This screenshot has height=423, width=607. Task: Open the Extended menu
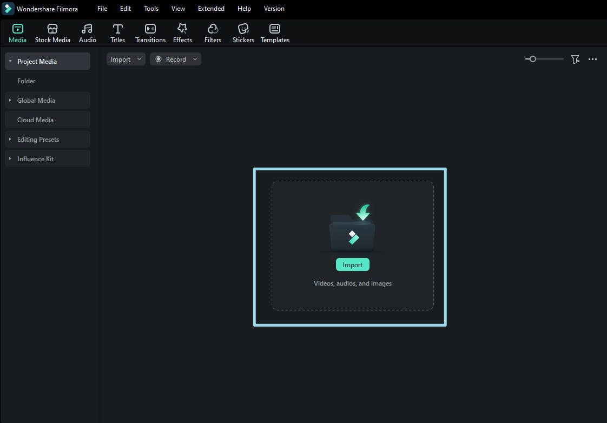211,9
